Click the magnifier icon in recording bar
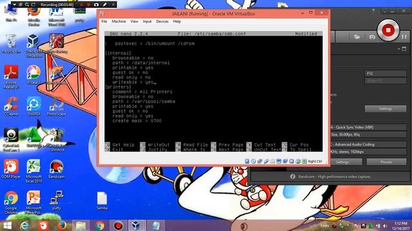 27,4
